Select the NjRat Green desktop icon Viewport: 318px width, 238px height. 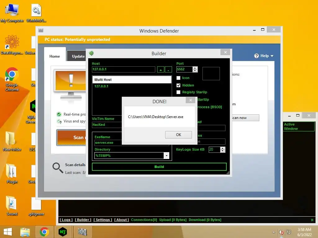(x=31, y=112)
